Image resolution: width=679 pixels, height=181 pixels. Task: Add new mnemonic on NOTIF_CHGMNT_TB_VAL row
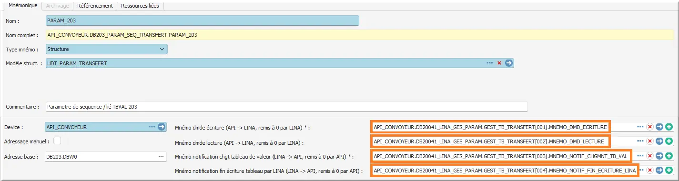(x=669, y=156)
